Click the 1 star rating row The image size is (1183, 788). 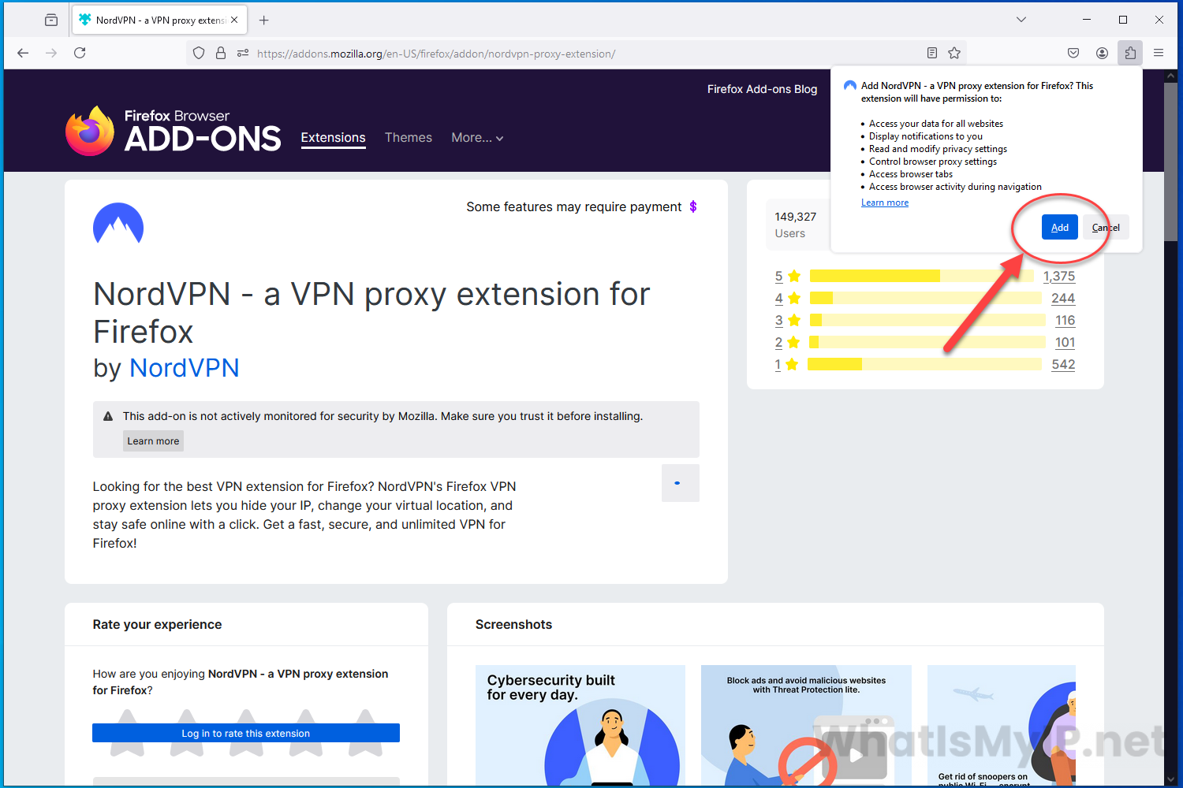[x=925, y=364]
